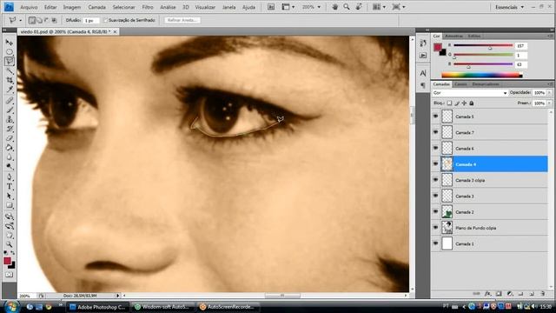This screenshot has height=313, width=556.
Task: Switch to the Canais tab
Action: click(x=460, y=84)
